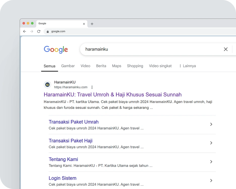Image resolution: width=236 pixels, height=189 pixels.
Task: Click the Google logo
Action: pos(56,50)
